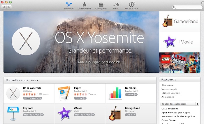204x124 pixels.
Task: Click the 1082 notes rating text
Action: pyautogui.click(x=43, y=94)
